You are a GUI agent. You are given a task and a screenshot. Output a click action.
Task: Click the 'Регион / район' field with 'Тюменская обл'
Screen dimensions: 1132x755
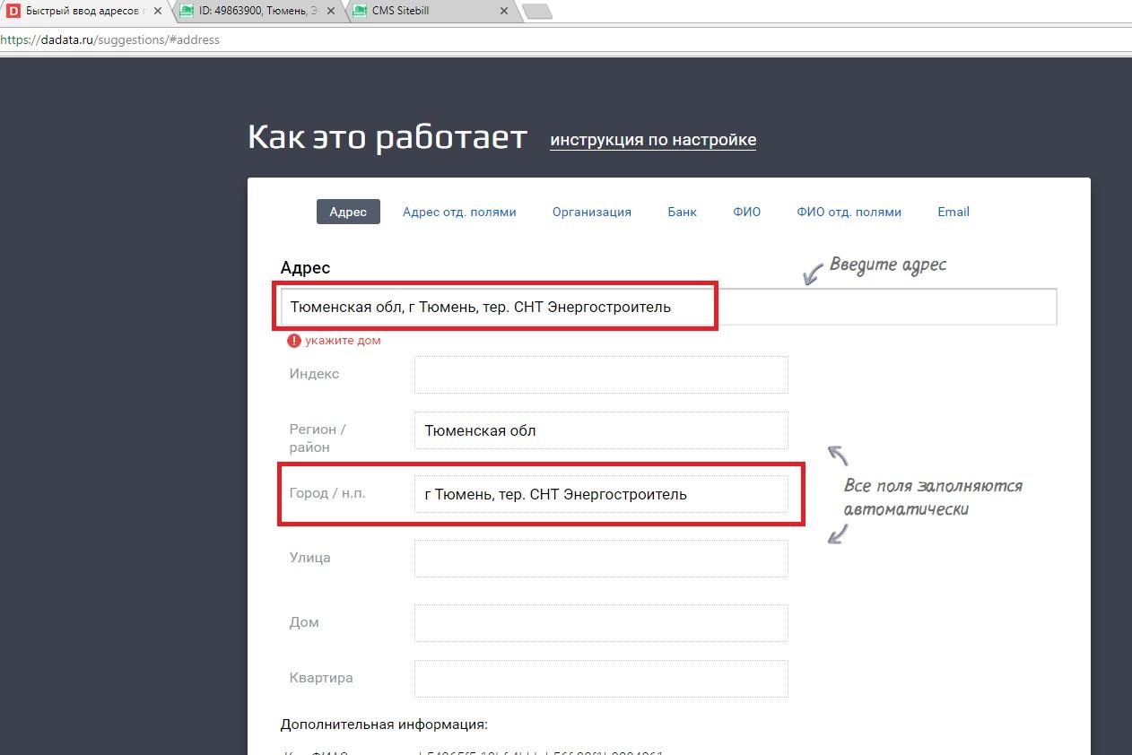pos(601,430)
